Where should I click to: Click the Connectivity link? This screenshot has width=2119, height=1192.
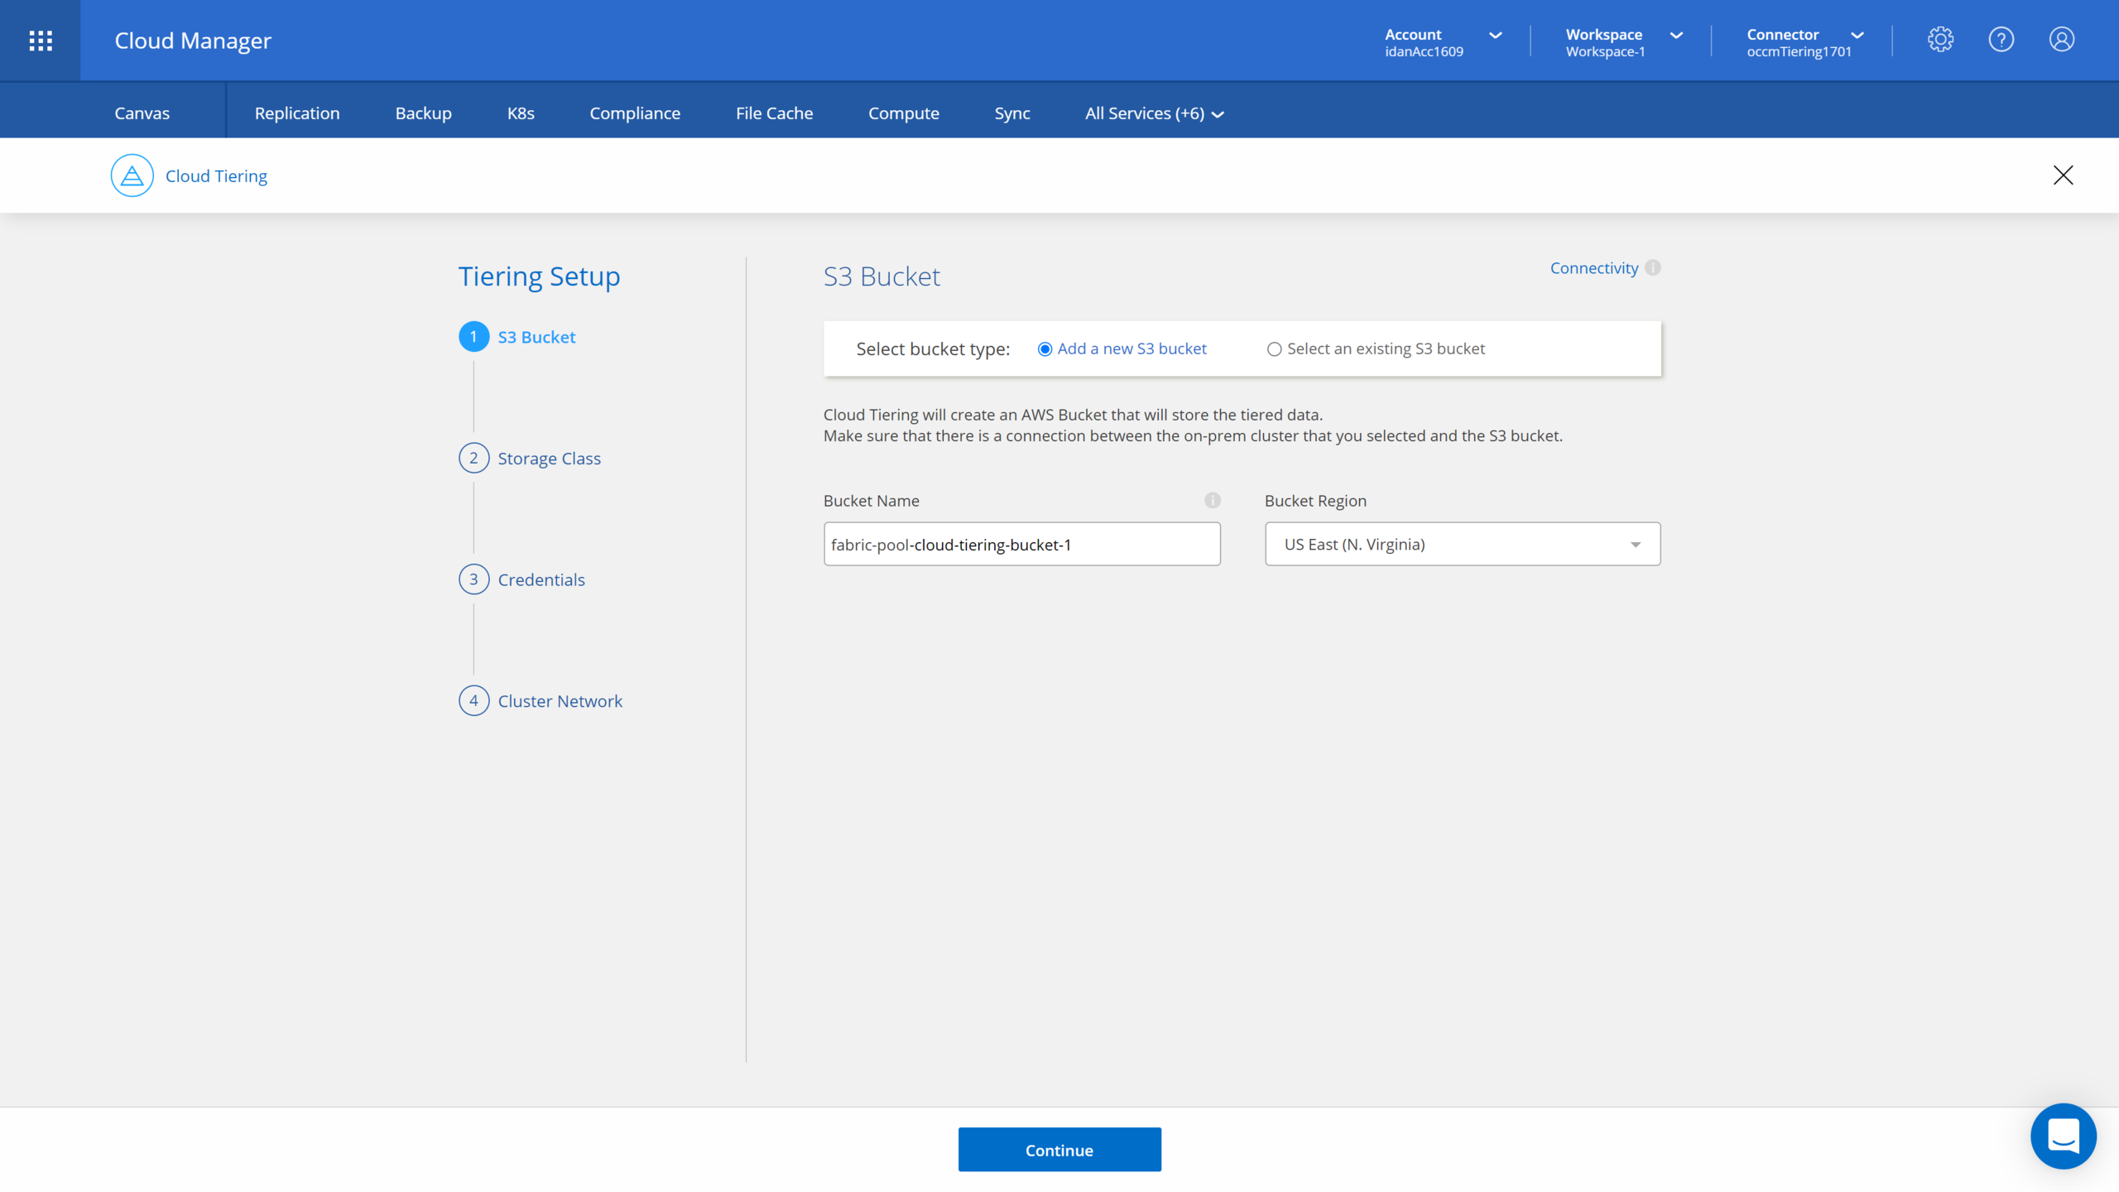click(1593, 268)
